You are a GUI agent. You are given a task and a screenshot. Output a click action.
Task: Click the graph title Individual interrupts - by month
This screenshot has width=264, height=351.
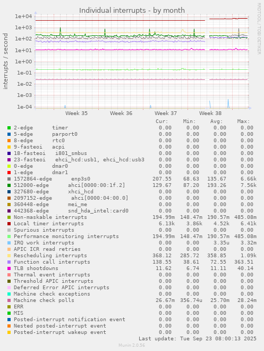[x=132, y=11]
